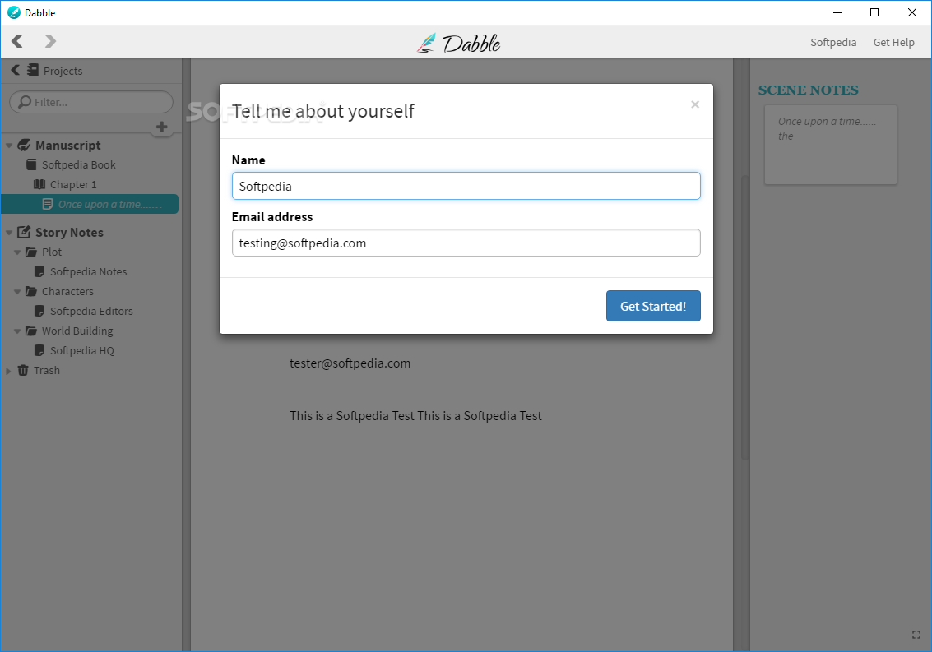Viewport: 932px width, 652px height.
Task: Click the scene note card Once upon a time
Action: coord(830,145)
